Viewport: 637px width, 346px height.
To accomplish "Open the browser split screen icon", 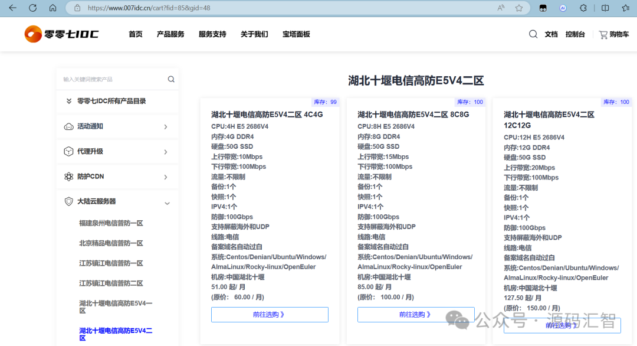I will pyautogui.click(x=604, y=8).
